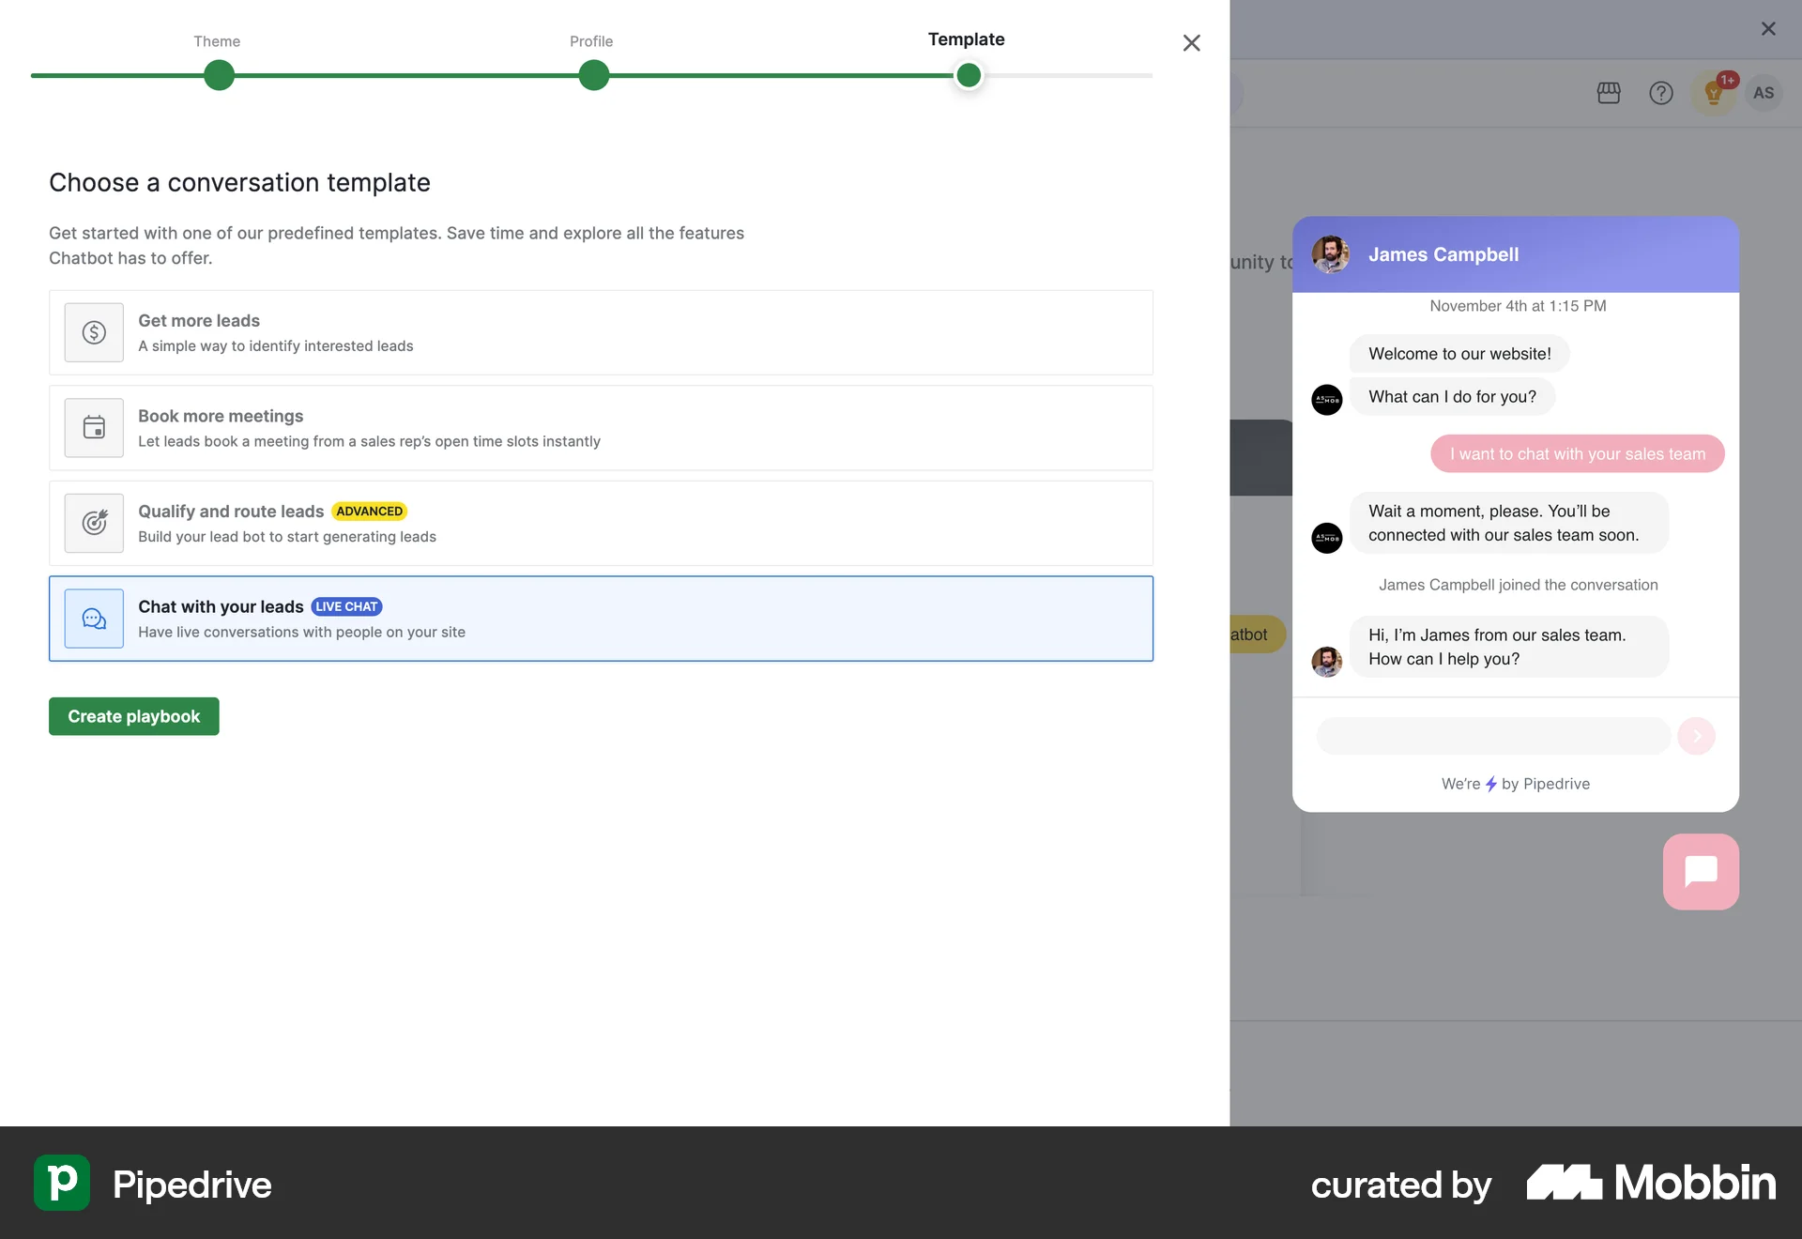Open the pink chat launcher bubble

pyautogui.click(x=1701, y=871)
